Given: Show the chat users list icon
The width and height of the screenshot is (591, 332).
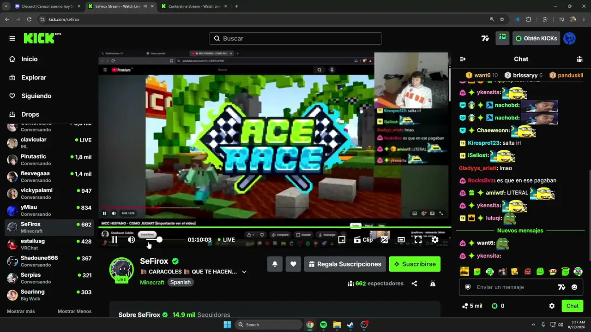Looking at the screenshot, I should (579, 59).
